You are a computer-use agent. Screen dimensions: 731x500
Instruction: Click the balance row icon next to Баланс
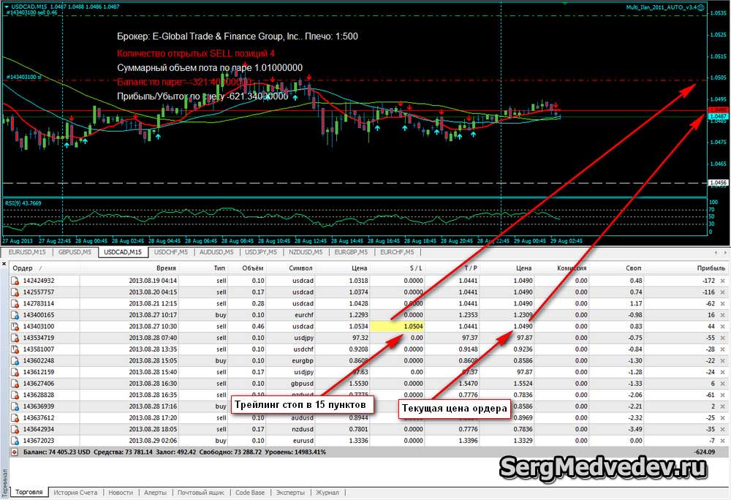click(x=15, y=453)
